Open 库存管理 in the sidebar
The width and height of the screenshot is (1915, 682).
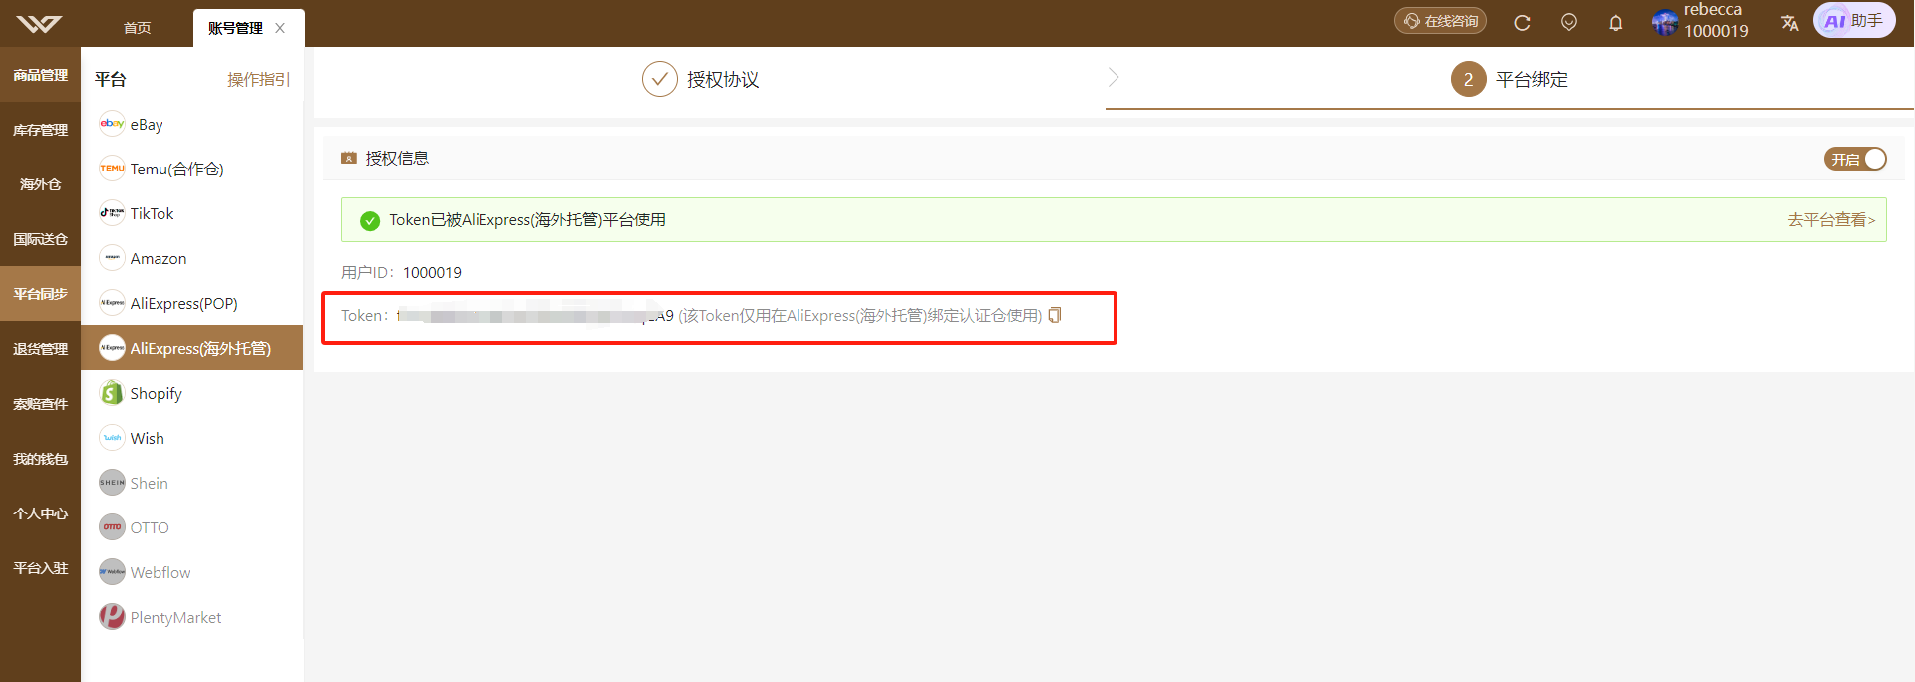pos(40,130)
